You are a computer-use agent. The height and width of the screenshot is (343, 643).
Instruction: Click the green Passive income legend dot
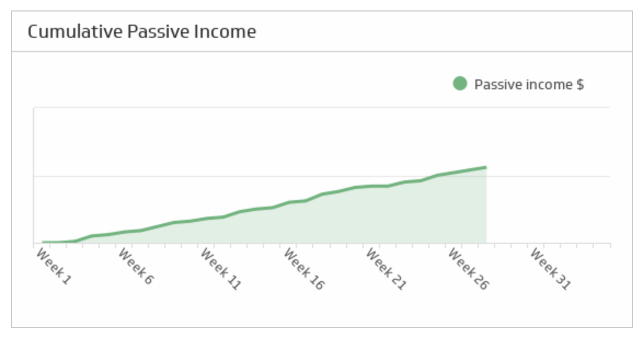coord(460,84)
